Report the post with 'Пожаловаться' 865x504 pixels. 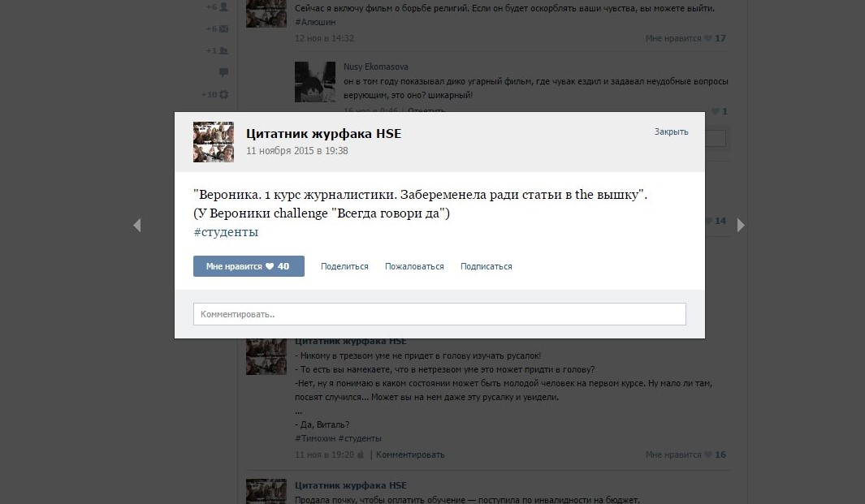pos(414,266)
